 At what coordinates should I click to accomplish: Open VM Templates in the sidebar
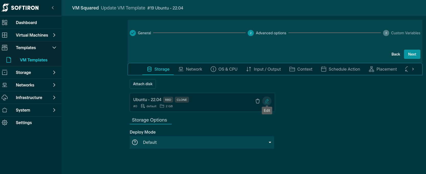tap(34, 60)
